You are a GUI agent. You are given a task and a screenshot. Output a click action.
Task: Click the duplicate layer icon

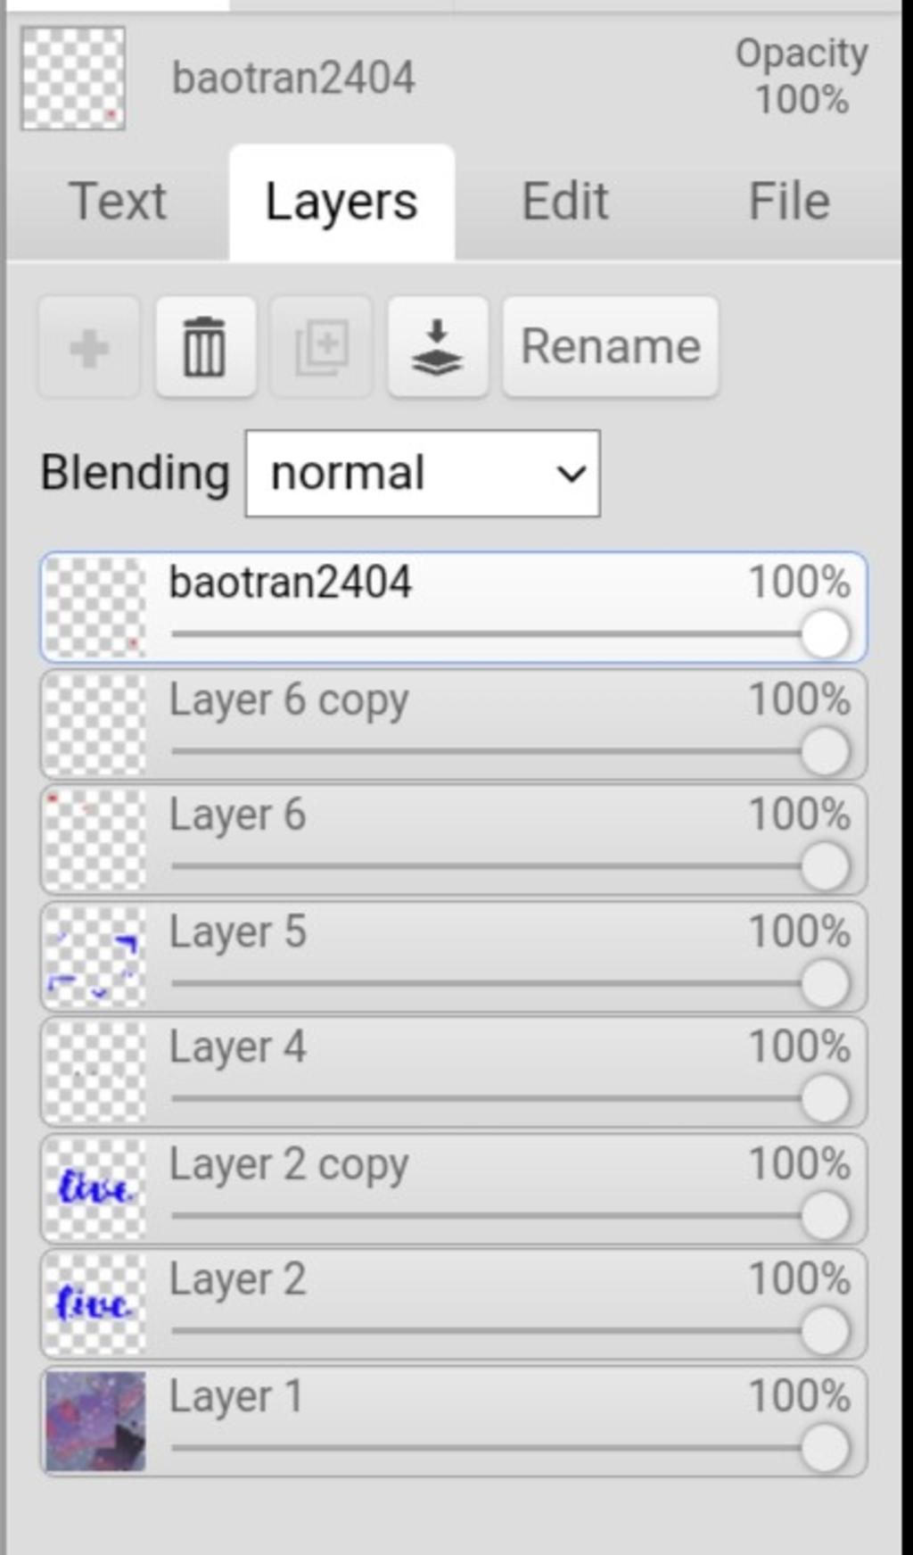321,347
